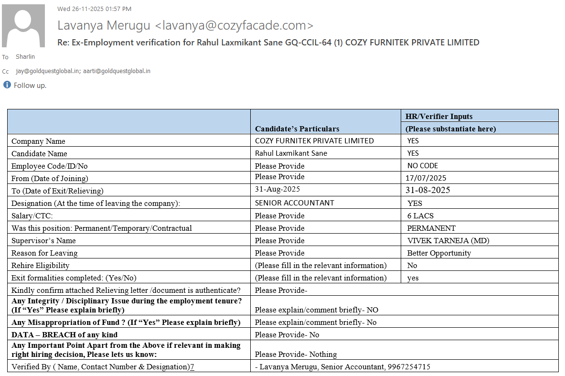
Task: Click 'Rehire Eligibility' row label
Action: [x=40, y=265]
